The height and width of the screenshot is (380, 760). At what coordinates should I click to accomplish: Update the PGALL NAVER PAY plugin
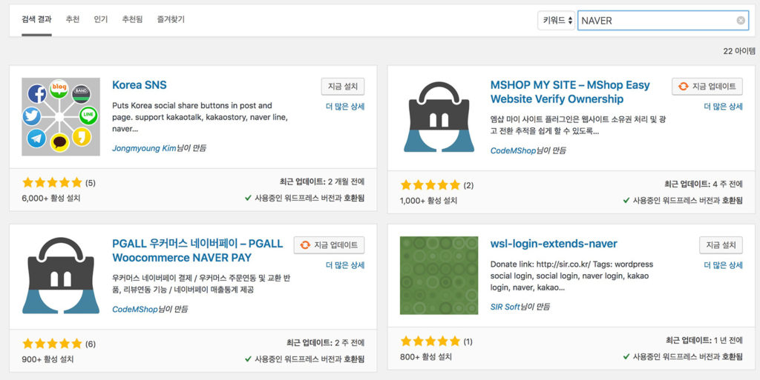(x=330, y=245)
